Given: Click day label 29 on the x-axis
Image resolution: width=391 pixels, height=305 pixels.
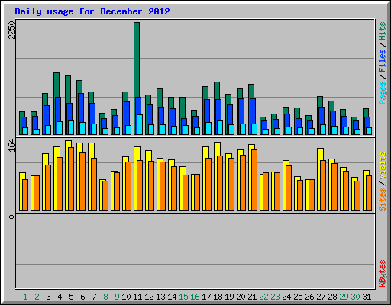Looking at the screenshot, I should tap(344, 297).
